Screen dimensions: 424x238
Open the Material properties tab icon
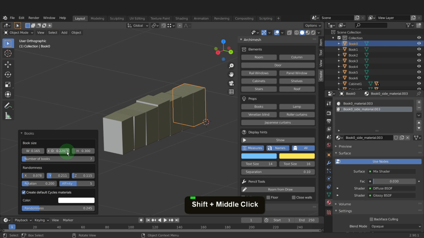[x=329, y=202]
